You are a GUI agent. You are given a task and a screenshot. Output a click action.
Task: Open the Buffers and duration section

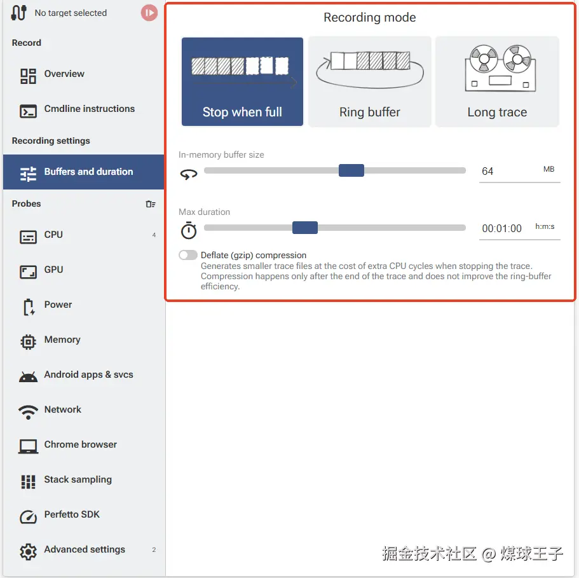point(84,172)
